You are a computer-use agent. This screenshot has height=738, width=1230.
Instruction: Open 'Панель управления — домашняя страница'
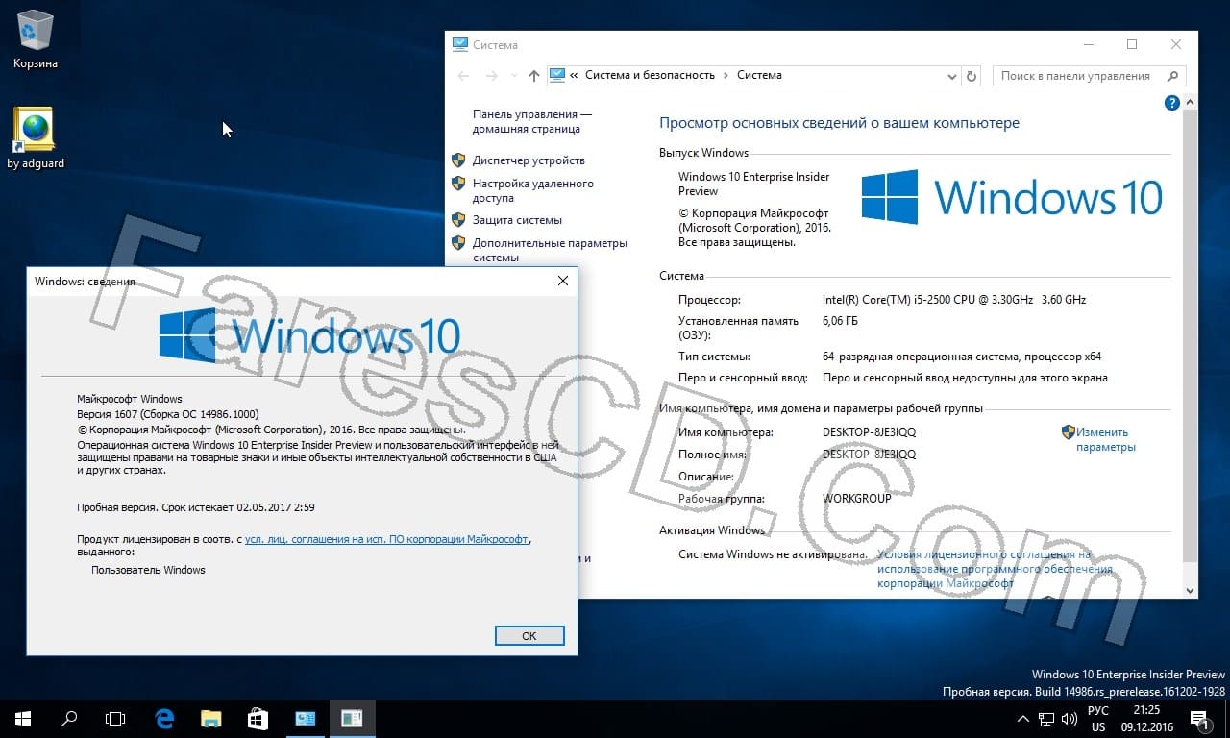point(531,121)
